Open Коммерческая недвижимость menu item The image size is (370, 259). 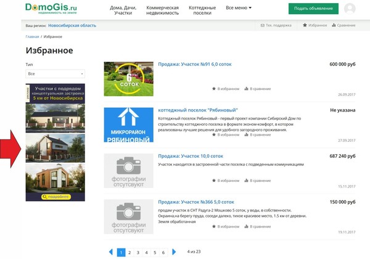(x=162, y=9)
